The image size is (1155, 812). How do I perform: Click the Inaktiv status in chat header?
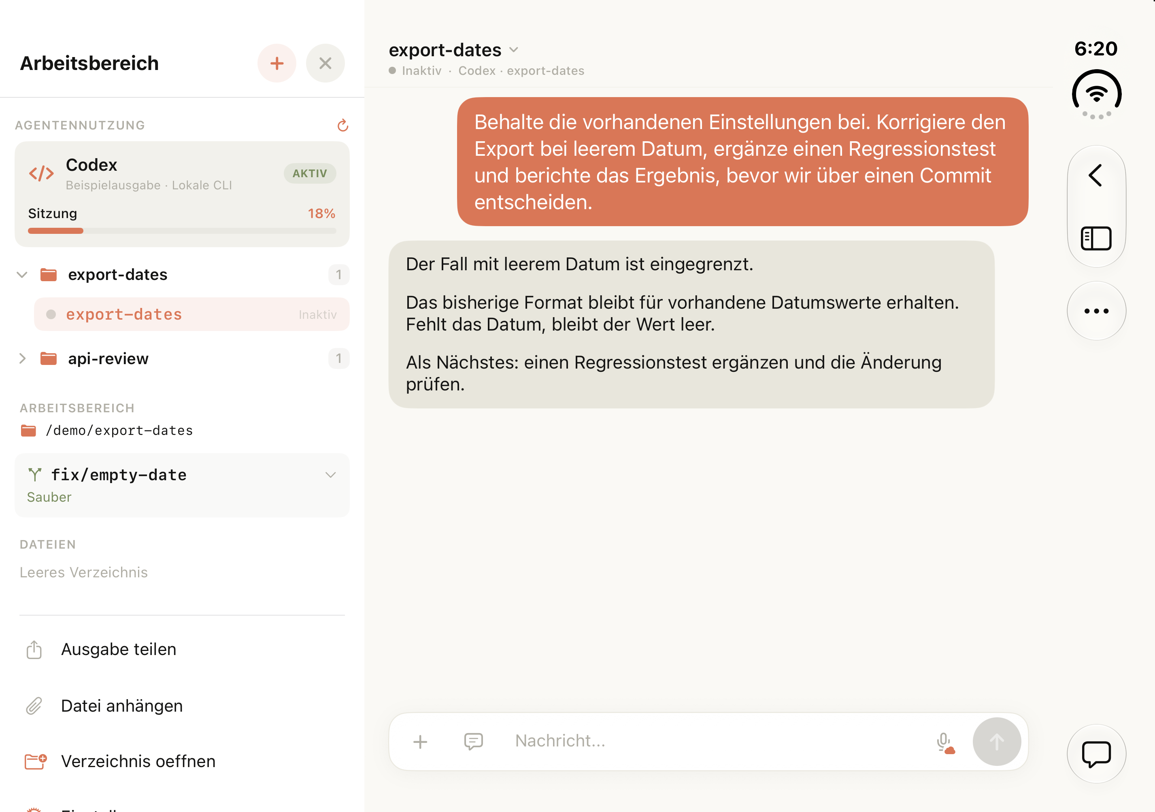[x=421, y=71]
